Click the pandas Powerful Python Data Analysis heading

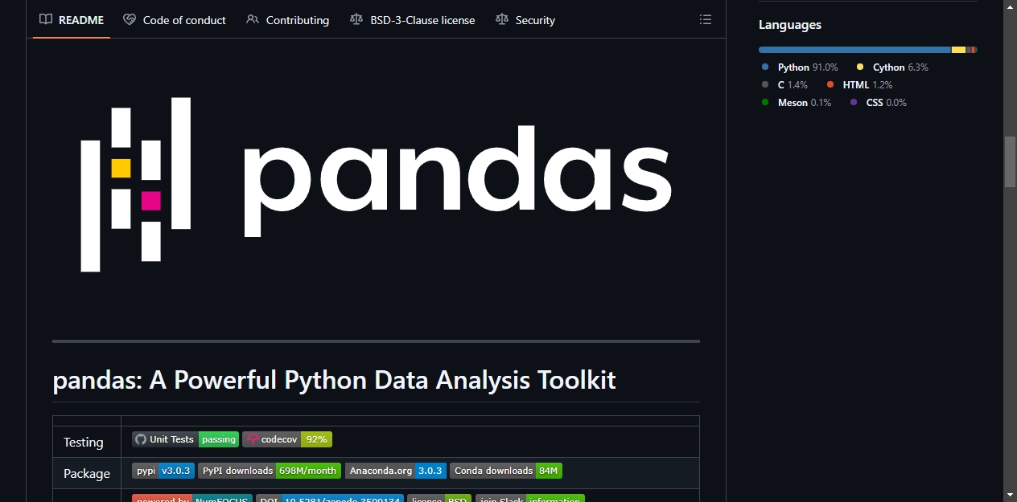pos(334,380)
